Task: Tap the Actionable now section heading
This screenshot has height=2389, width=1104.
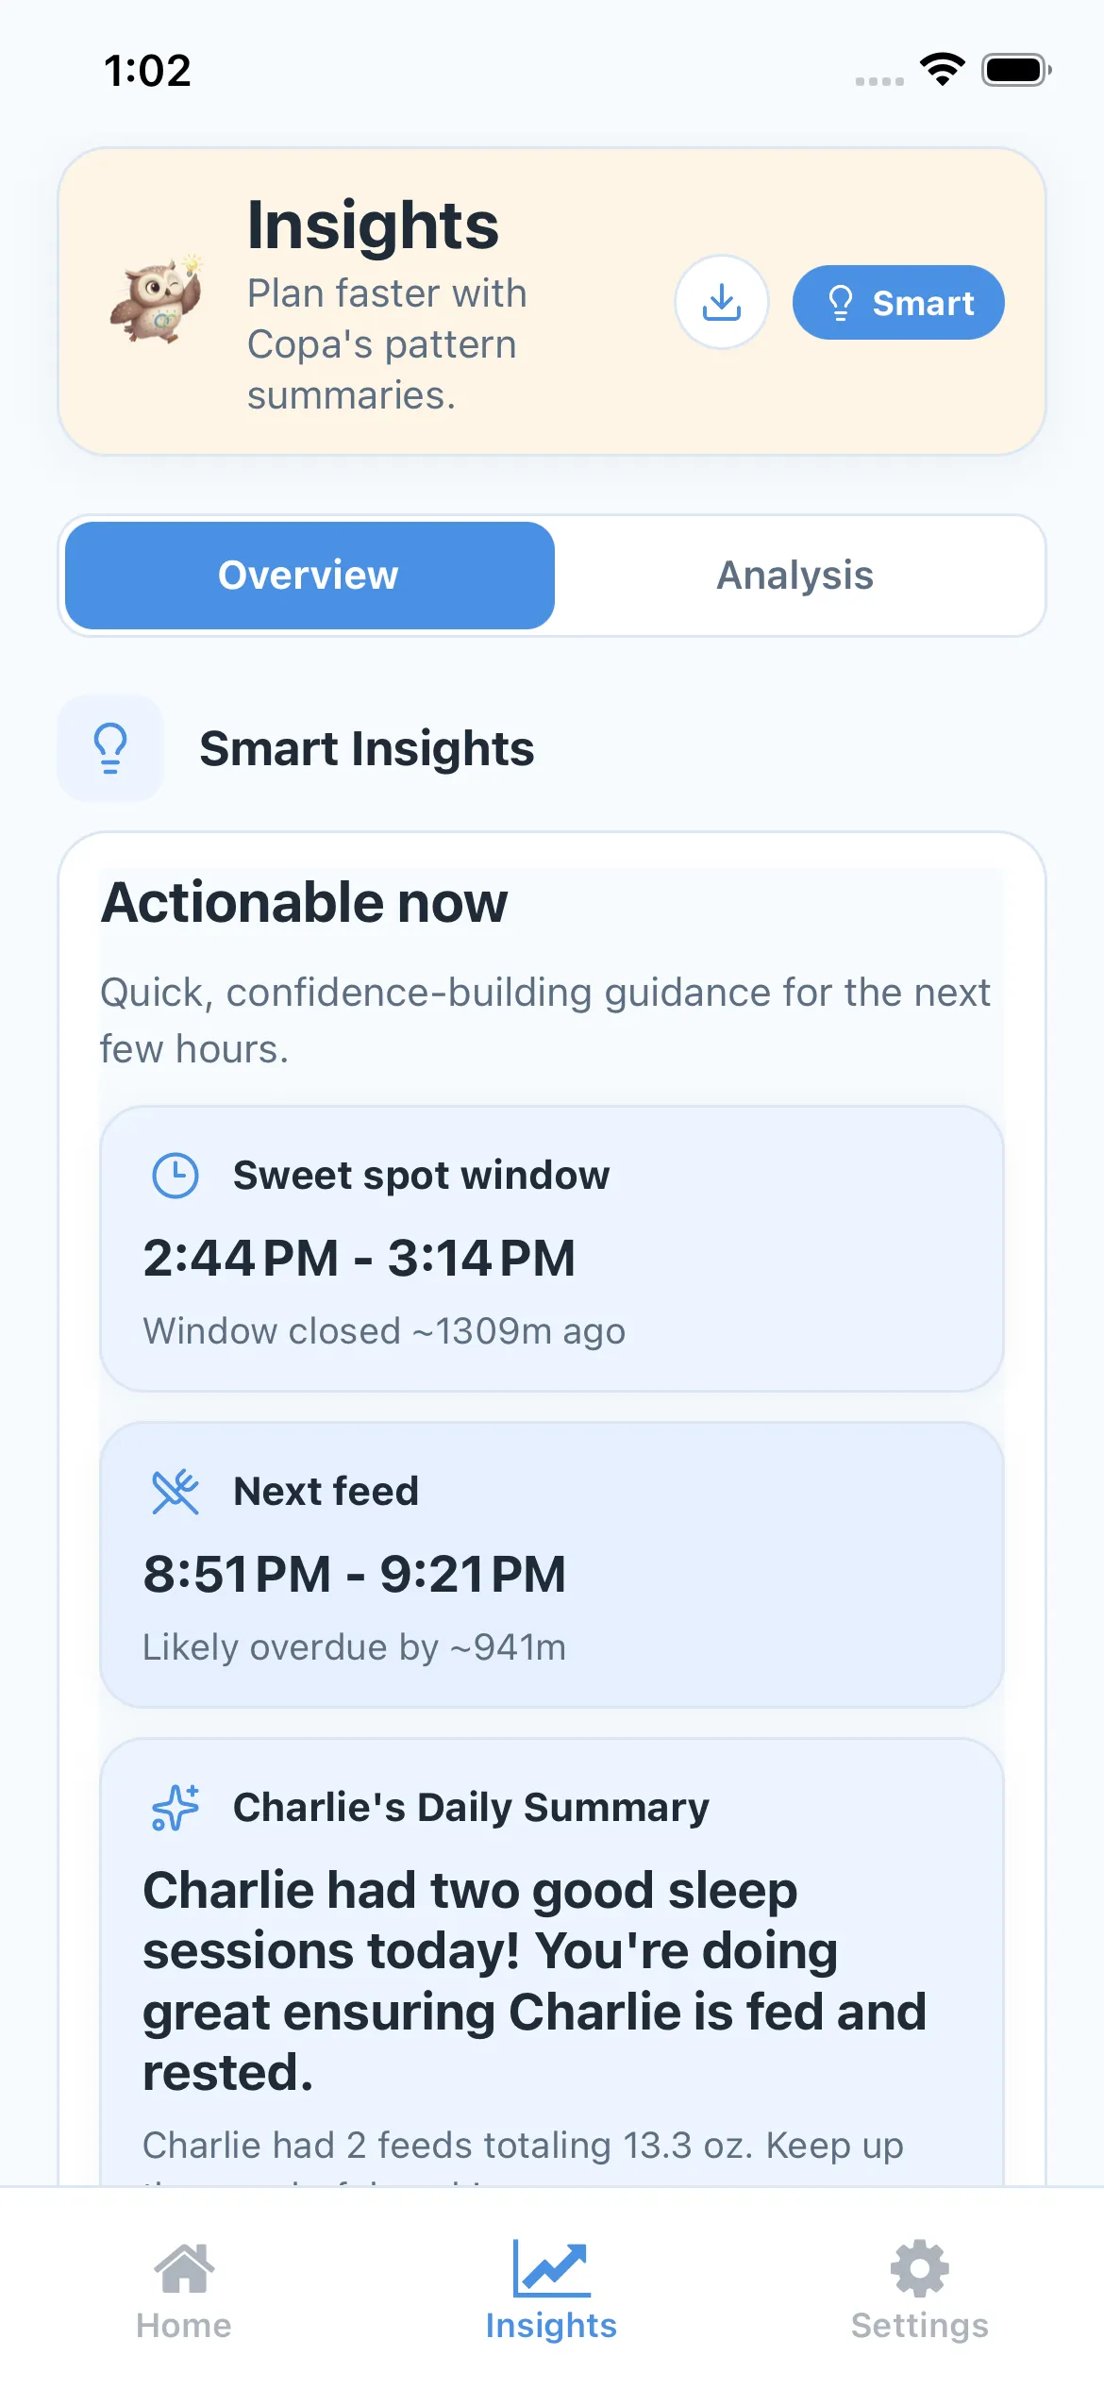Action: coord(303,902)
